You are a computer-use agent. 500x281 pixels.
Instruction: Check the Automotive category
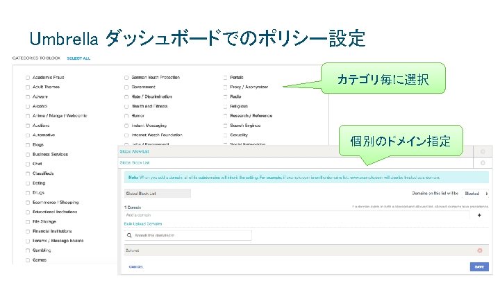click(x=28, y=135)
